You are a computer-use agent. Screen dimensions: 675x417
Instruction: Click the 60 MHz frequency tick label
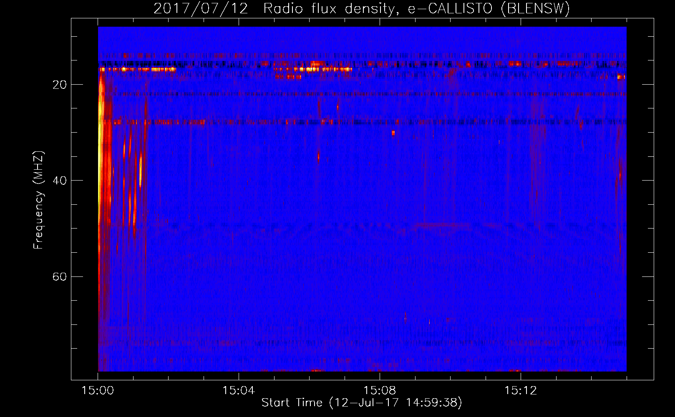point(60,277)
